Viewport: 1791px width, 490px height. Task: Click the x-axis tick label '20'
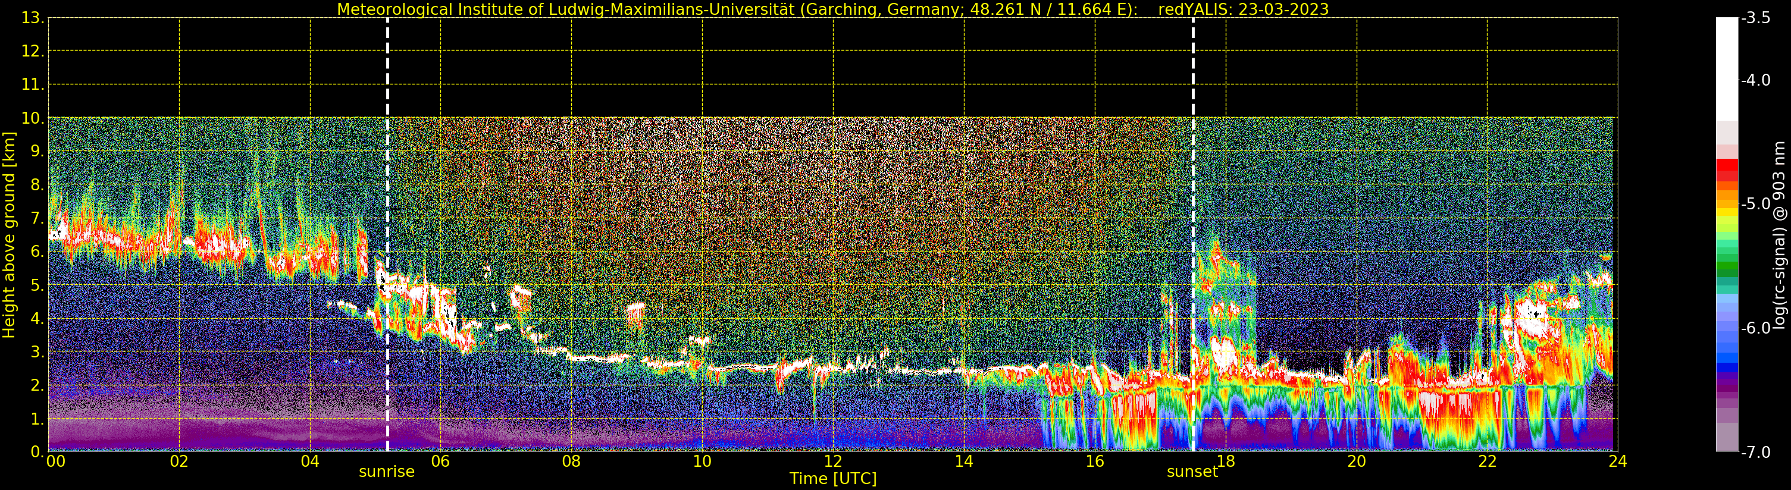point(1357,461)
